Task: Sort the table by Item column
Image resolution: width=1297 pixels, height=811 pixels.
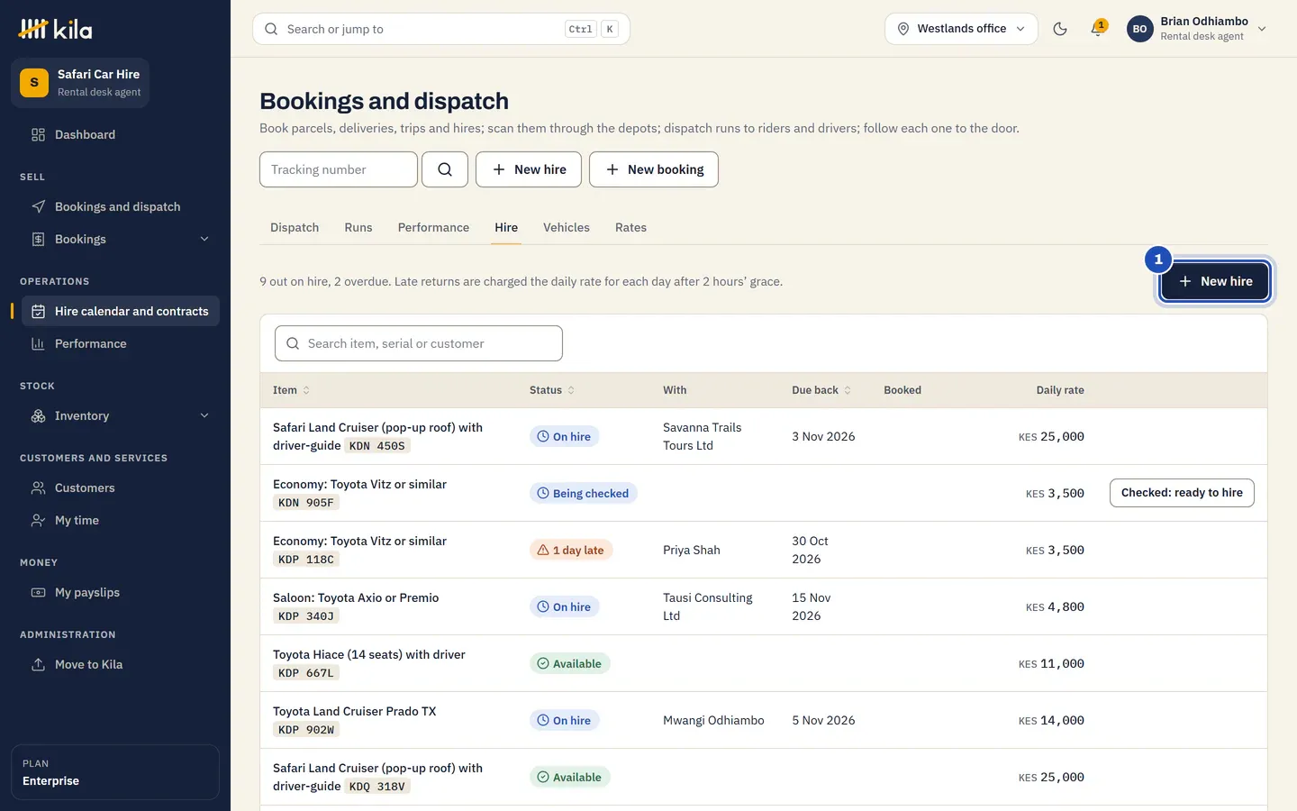Action: 291,390
